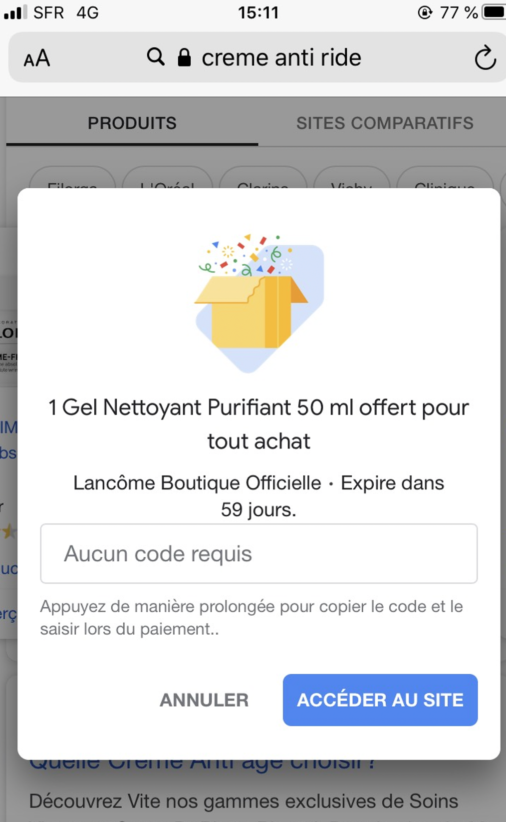Select the Vichy brand filter chip
Image resolution: width=506 pixels, height=822 pixels.
coord(352,181)
